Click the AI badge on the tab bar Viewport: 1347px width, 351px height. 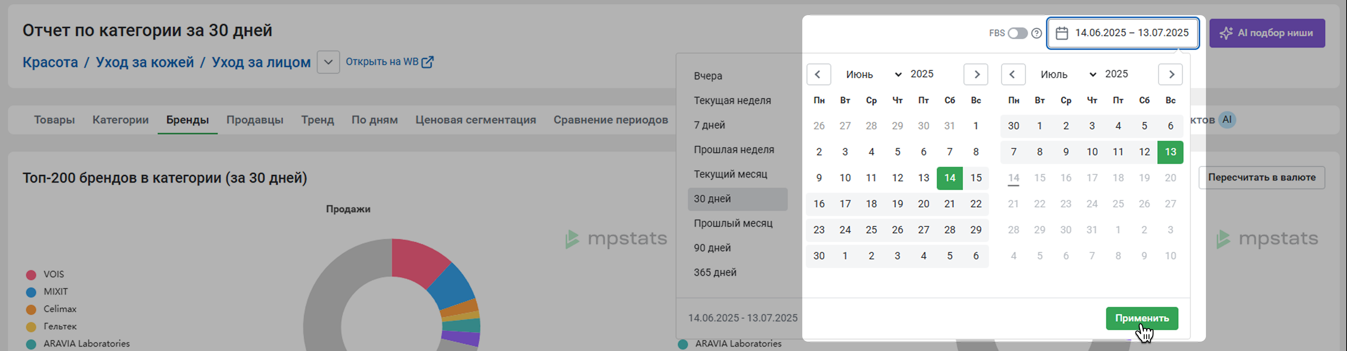coord(1227,120)
